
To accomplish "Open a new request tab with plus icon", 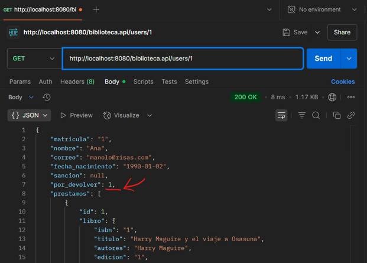I will click(x=96, y=9).
